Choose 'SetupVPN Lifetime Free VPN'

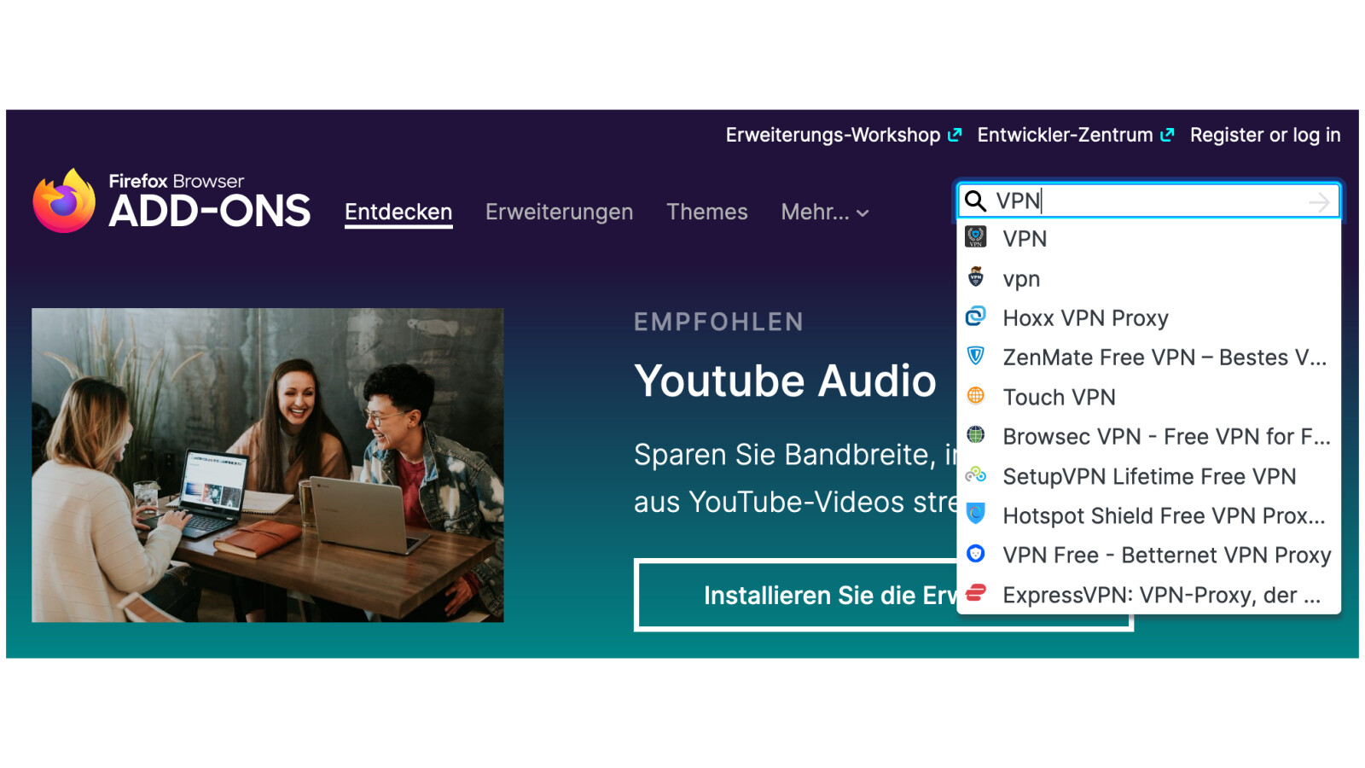(1148, 475)
